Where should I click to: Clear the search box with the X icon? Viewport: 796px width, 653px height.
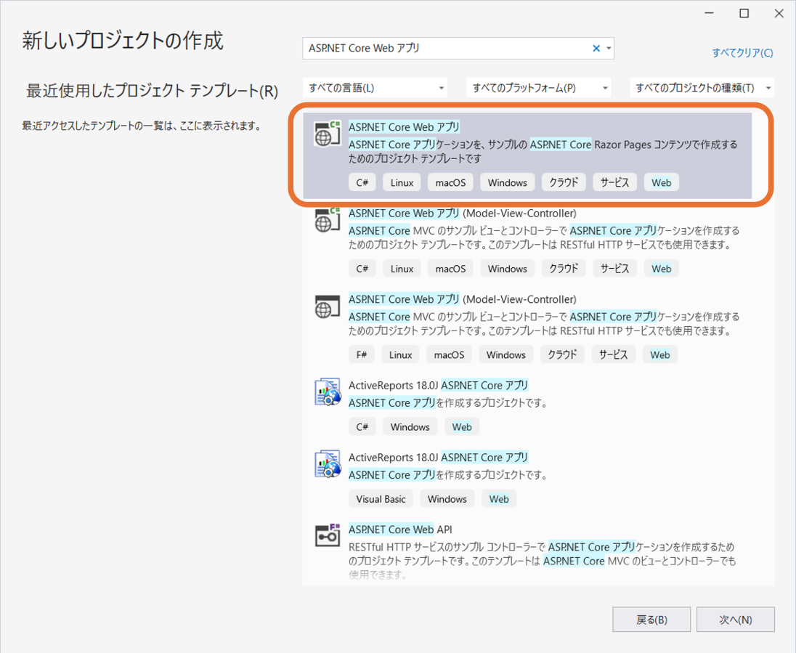596,48
